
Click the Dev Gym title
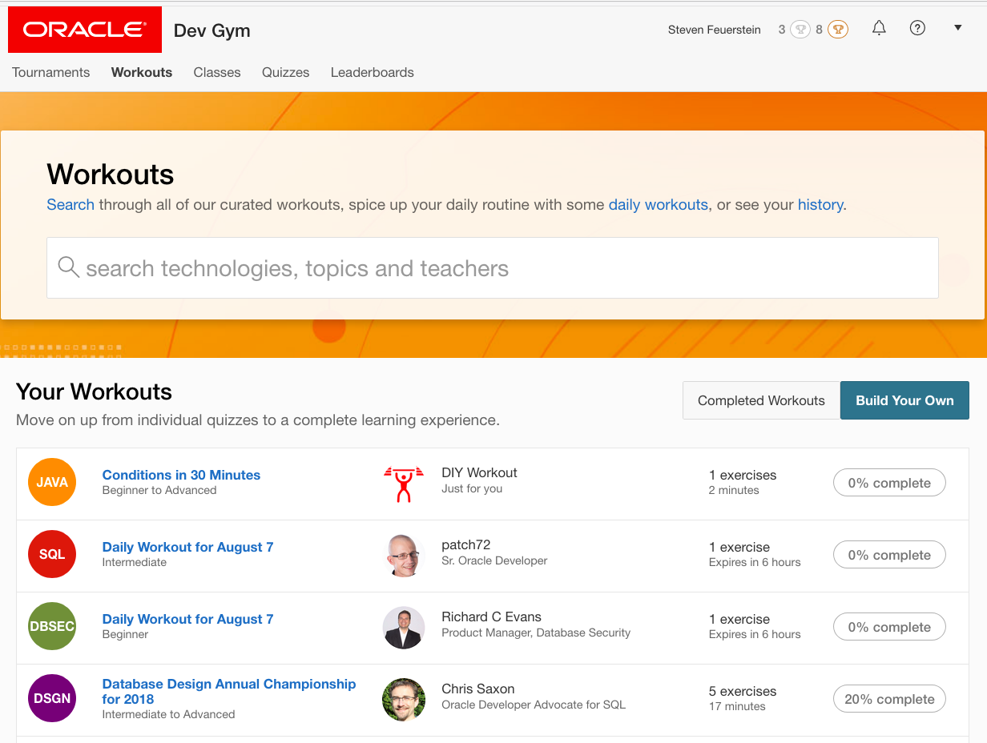(212, 30)
